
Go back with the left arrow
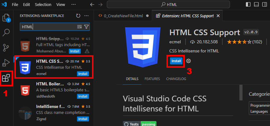pyautogui.click(x=92, y=5)
